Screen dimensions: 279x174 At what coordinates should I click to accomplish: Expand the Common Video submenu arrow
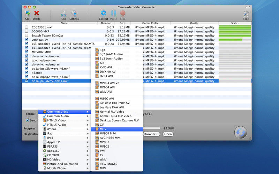click(x=88, y=112)
